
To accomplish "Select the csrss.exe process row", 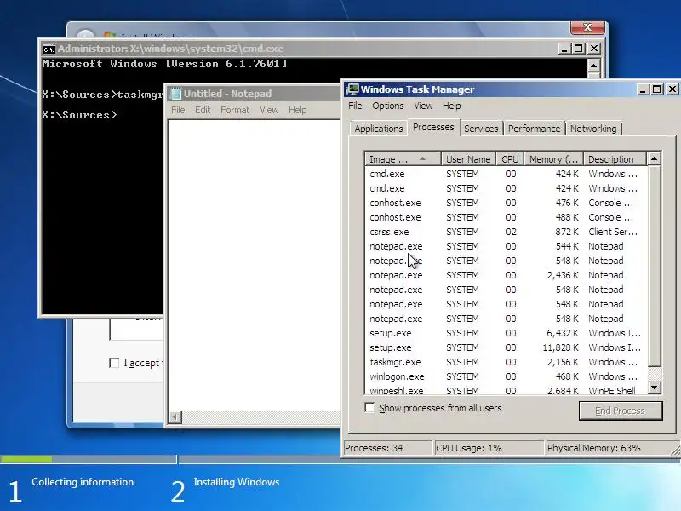I will pos(506,232).
